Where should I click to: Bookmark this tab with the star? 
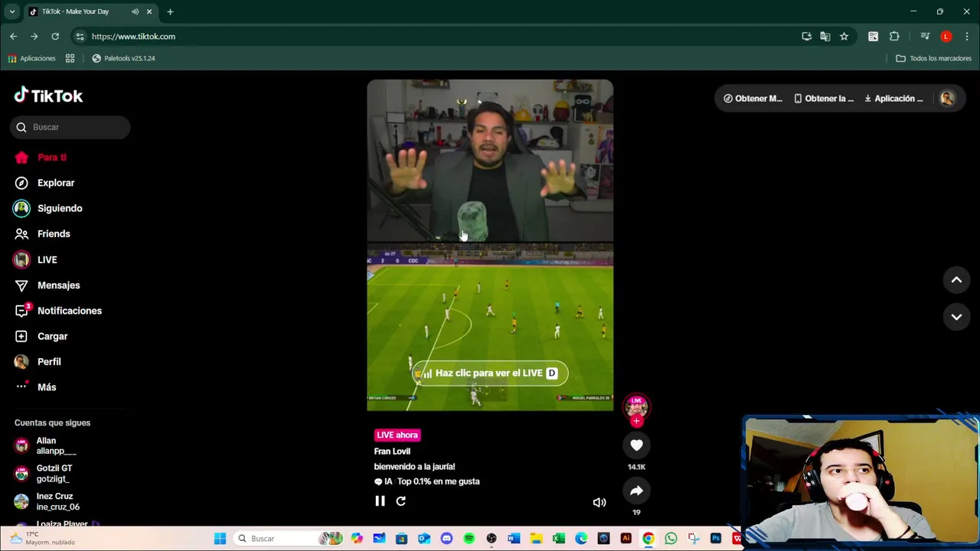[x=844, y=36]
